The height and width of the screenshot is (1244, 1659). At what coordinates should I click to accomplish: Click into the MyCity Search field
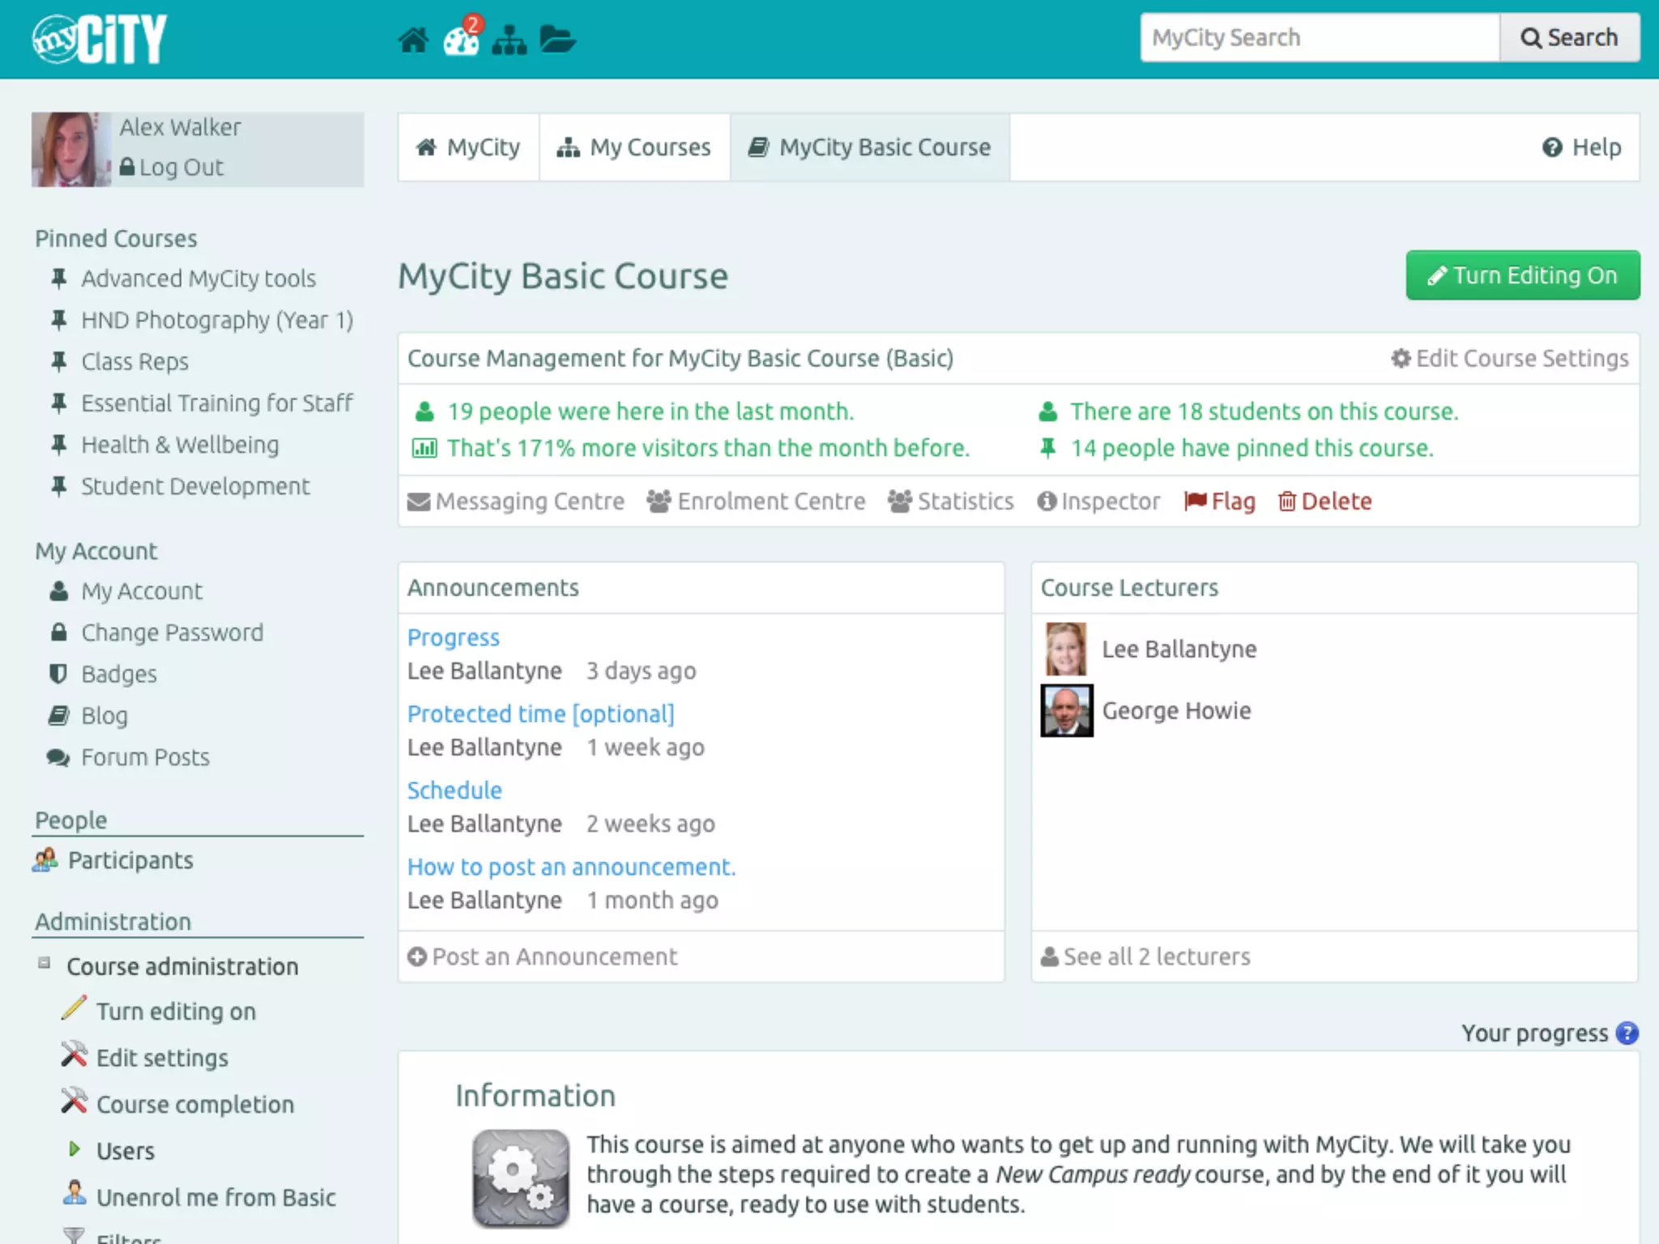(x=1319, y=37)
